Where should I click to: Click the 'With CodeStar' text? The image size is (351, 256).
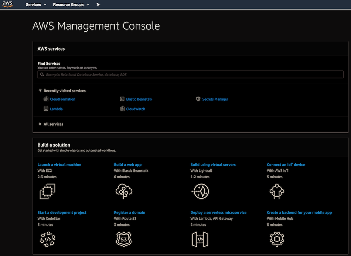(49, 218)
